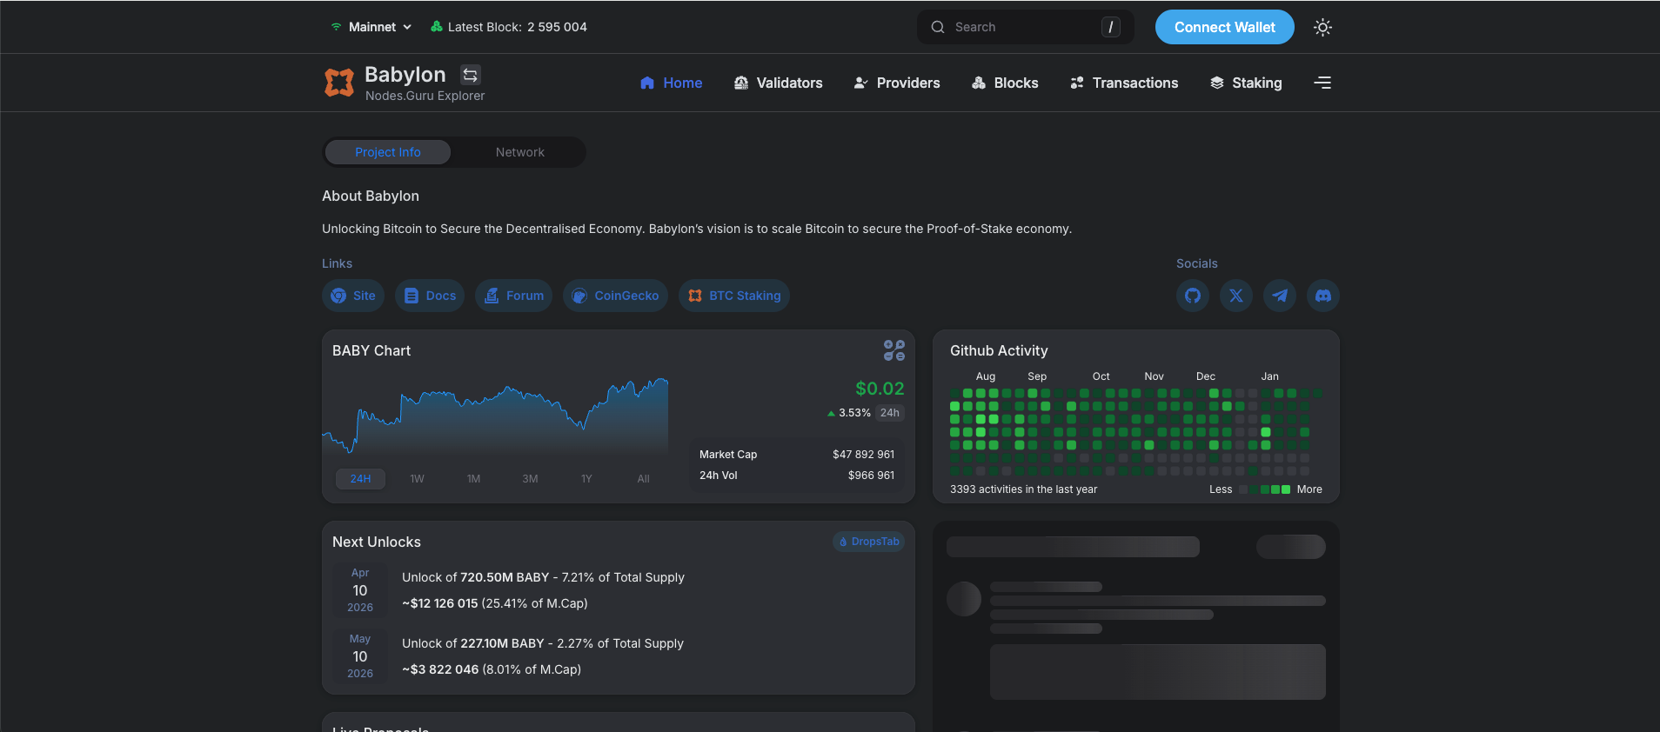This screenshot has width=1660, height=732.
Task: Click the search magnifier icon
Action: pos(938,27)
